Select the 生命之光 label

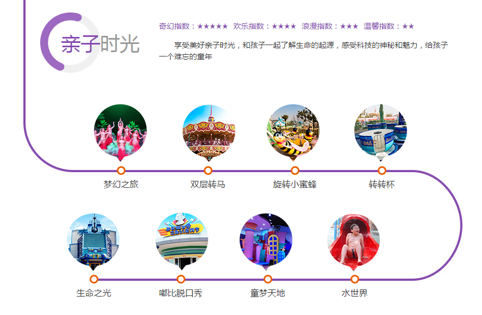(x=94, y=293)
